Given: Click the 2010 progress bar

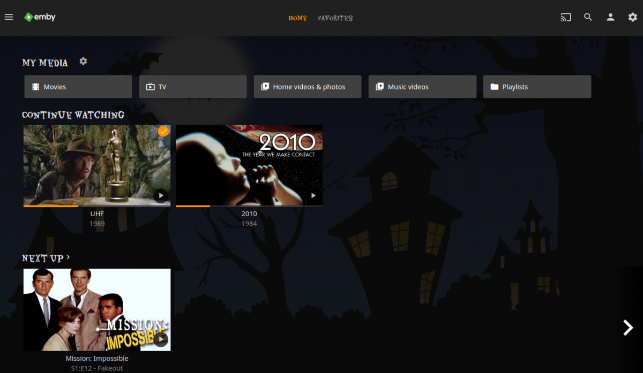Looking at the screenshot, I should pyautogui.click(x=249, y=206).
